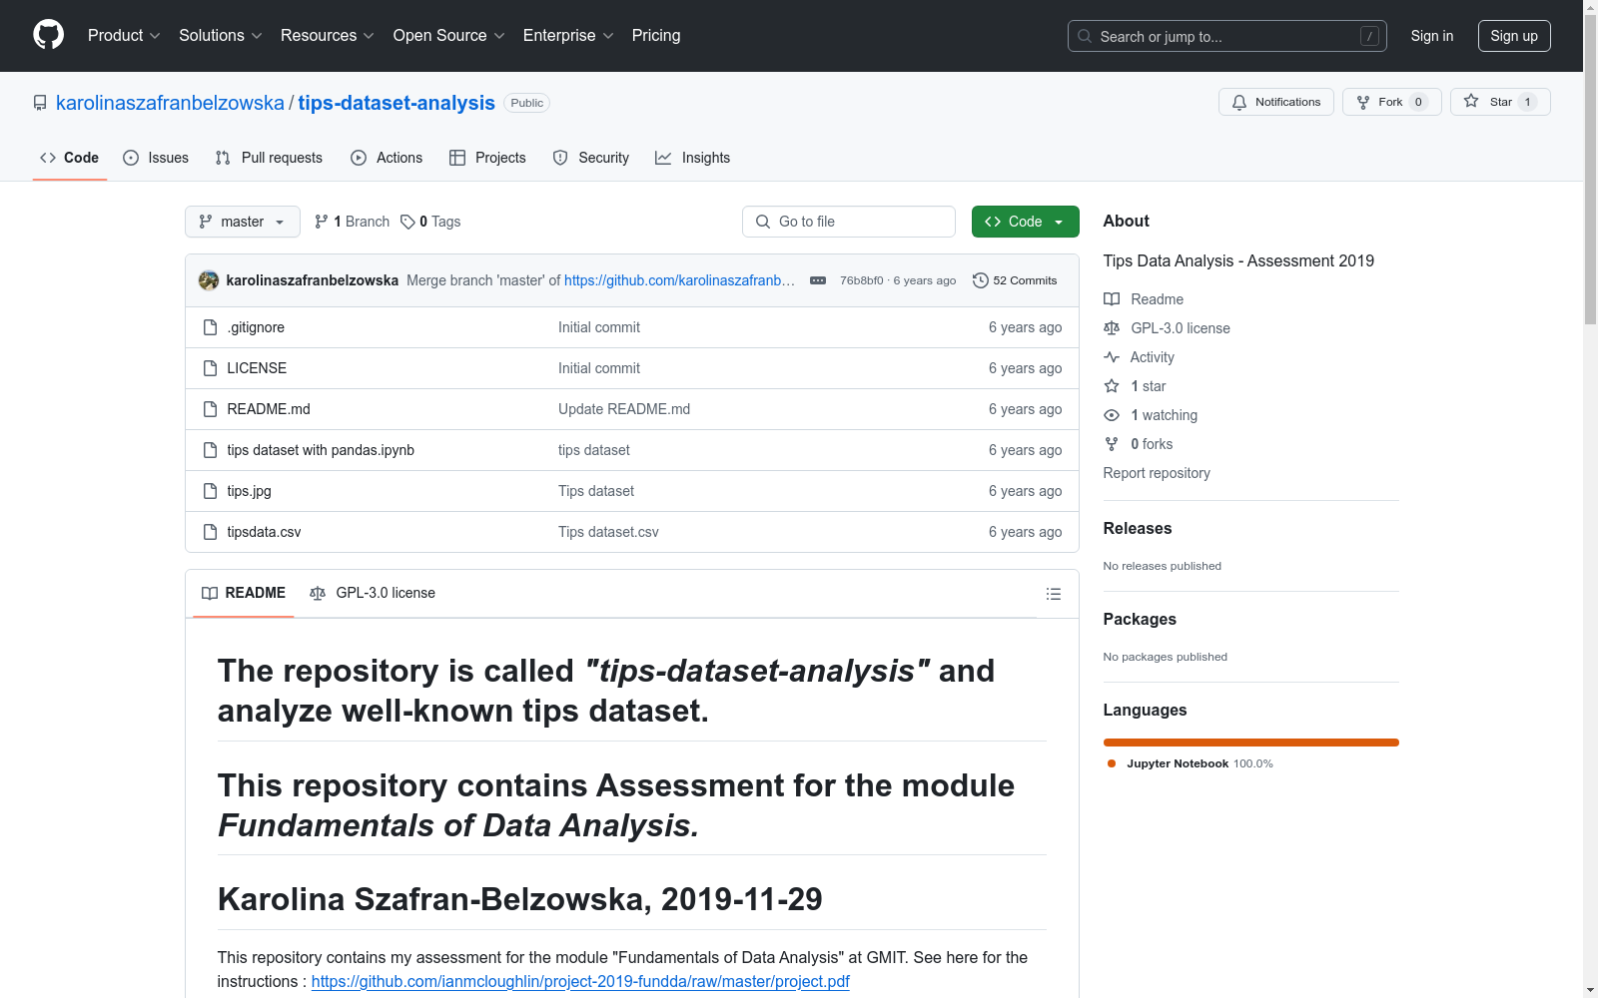The image size is (1598, 998).
Task: Expand the Product menu
Action: tap(124, 36)
